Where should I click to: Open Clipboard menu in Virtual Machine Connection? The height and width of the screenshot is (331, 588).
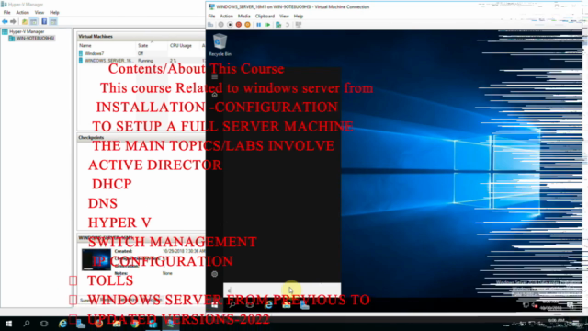[x=265, y=17]
